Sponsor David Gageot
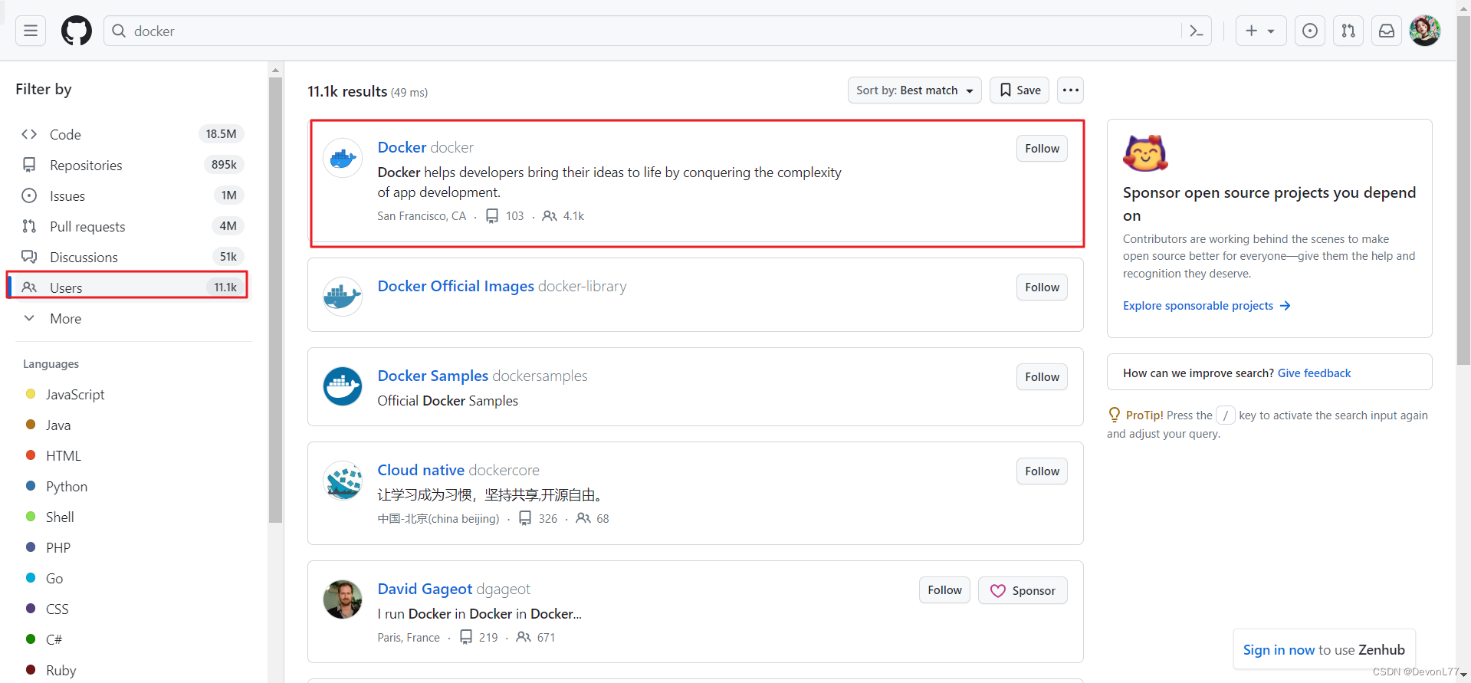Viewport: 1471px width, 683px height. [1023, 590]
